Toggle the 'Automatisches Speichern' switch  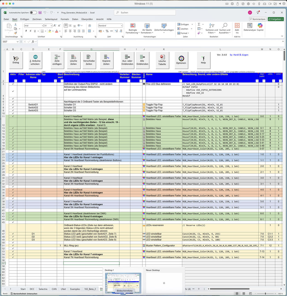(x=33, y=13)
